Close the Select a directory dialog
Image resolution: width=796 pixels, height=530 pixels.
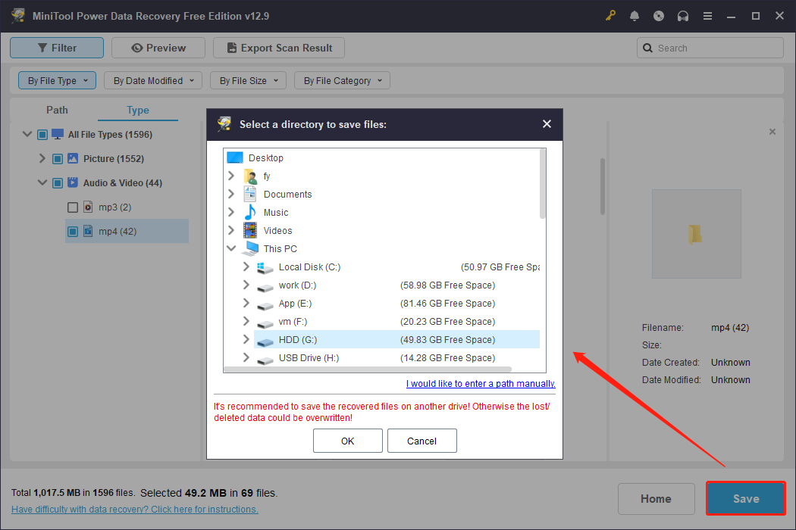547,123
